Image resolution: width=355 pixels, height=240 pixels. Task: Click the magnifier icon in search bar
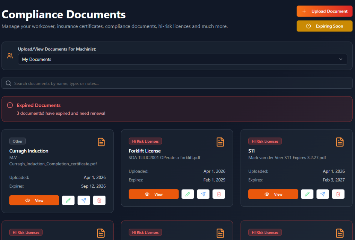[8, 83]
